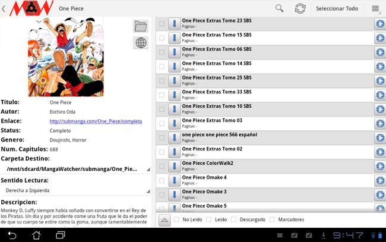Click the refresh chapters icon
Screen dimensions: 386x242
[x=300, y=8]
